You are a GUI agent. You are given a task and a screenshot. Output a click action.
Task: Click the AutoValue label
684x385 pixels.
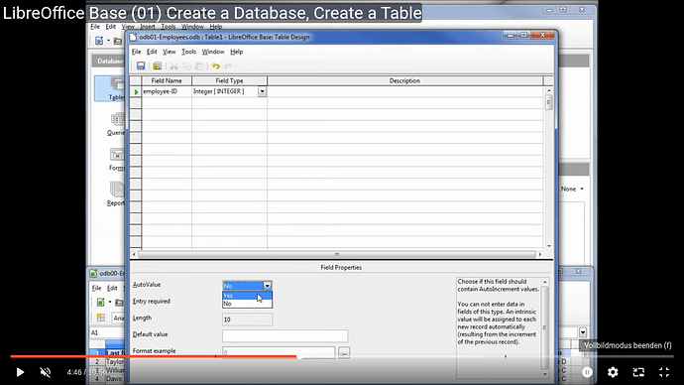click(x=147, y=285)
